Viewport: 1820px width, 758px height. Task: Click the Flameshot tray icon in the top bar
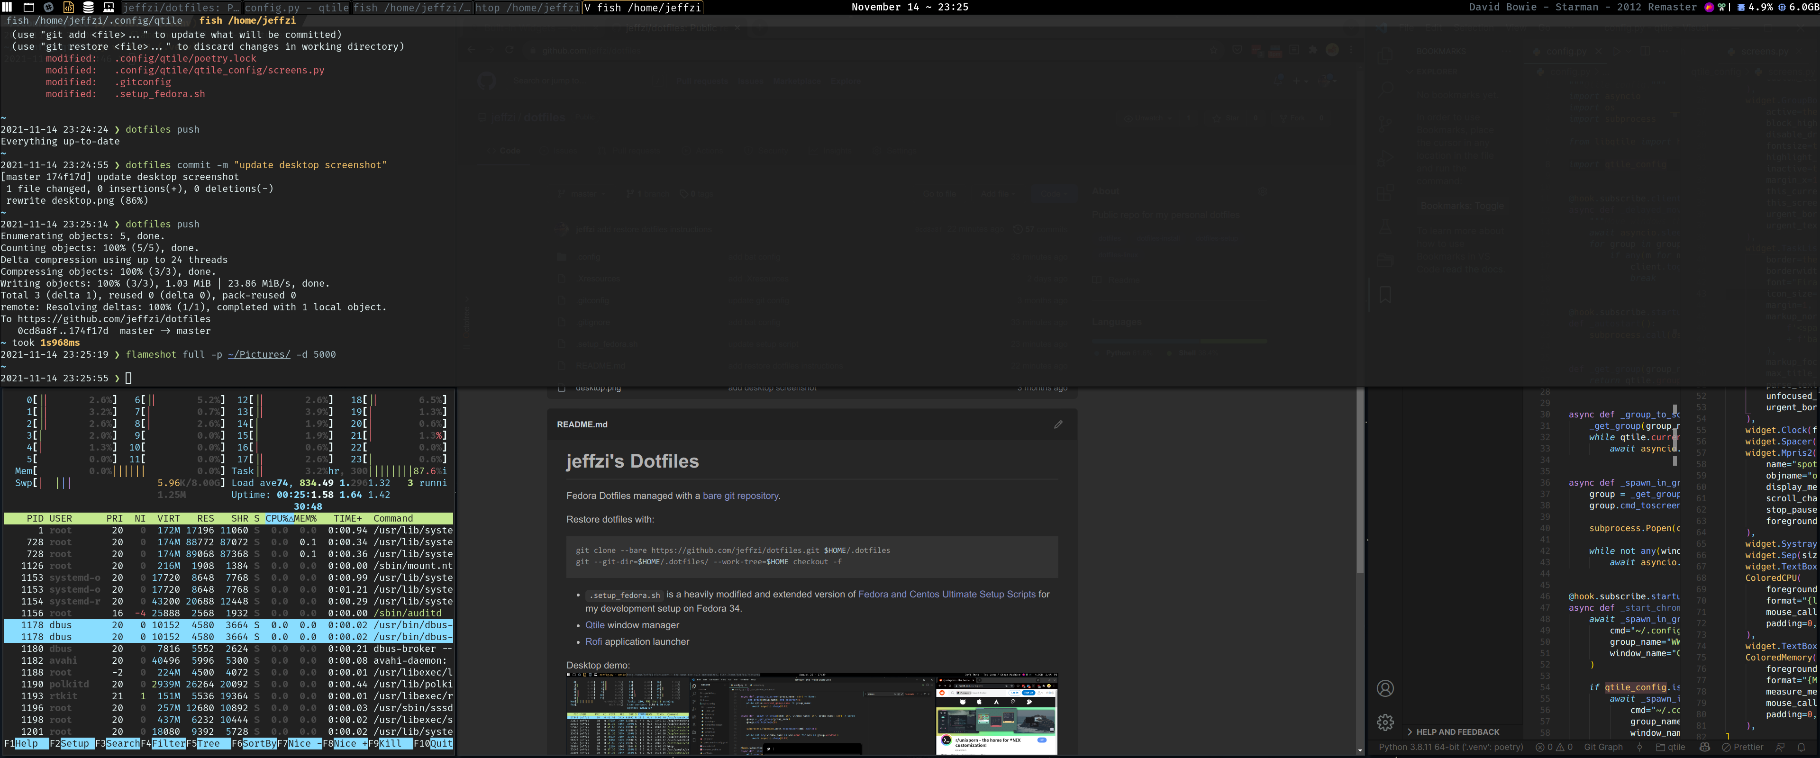1709,7
